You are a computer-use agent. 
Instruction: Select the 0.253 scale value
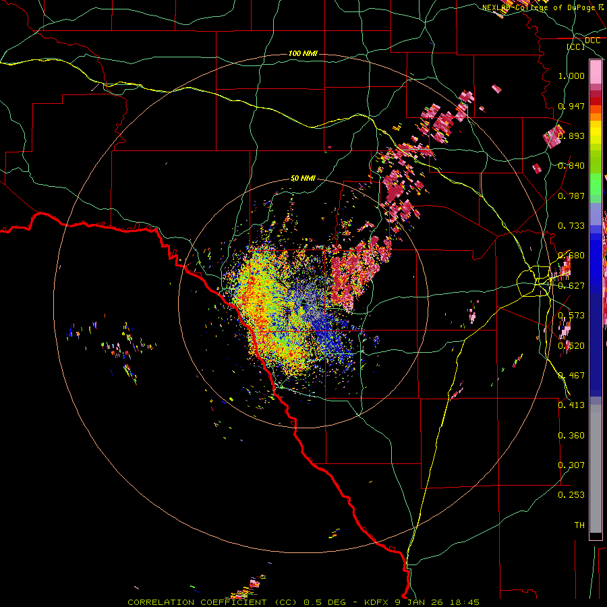click(x=571, y=495)
